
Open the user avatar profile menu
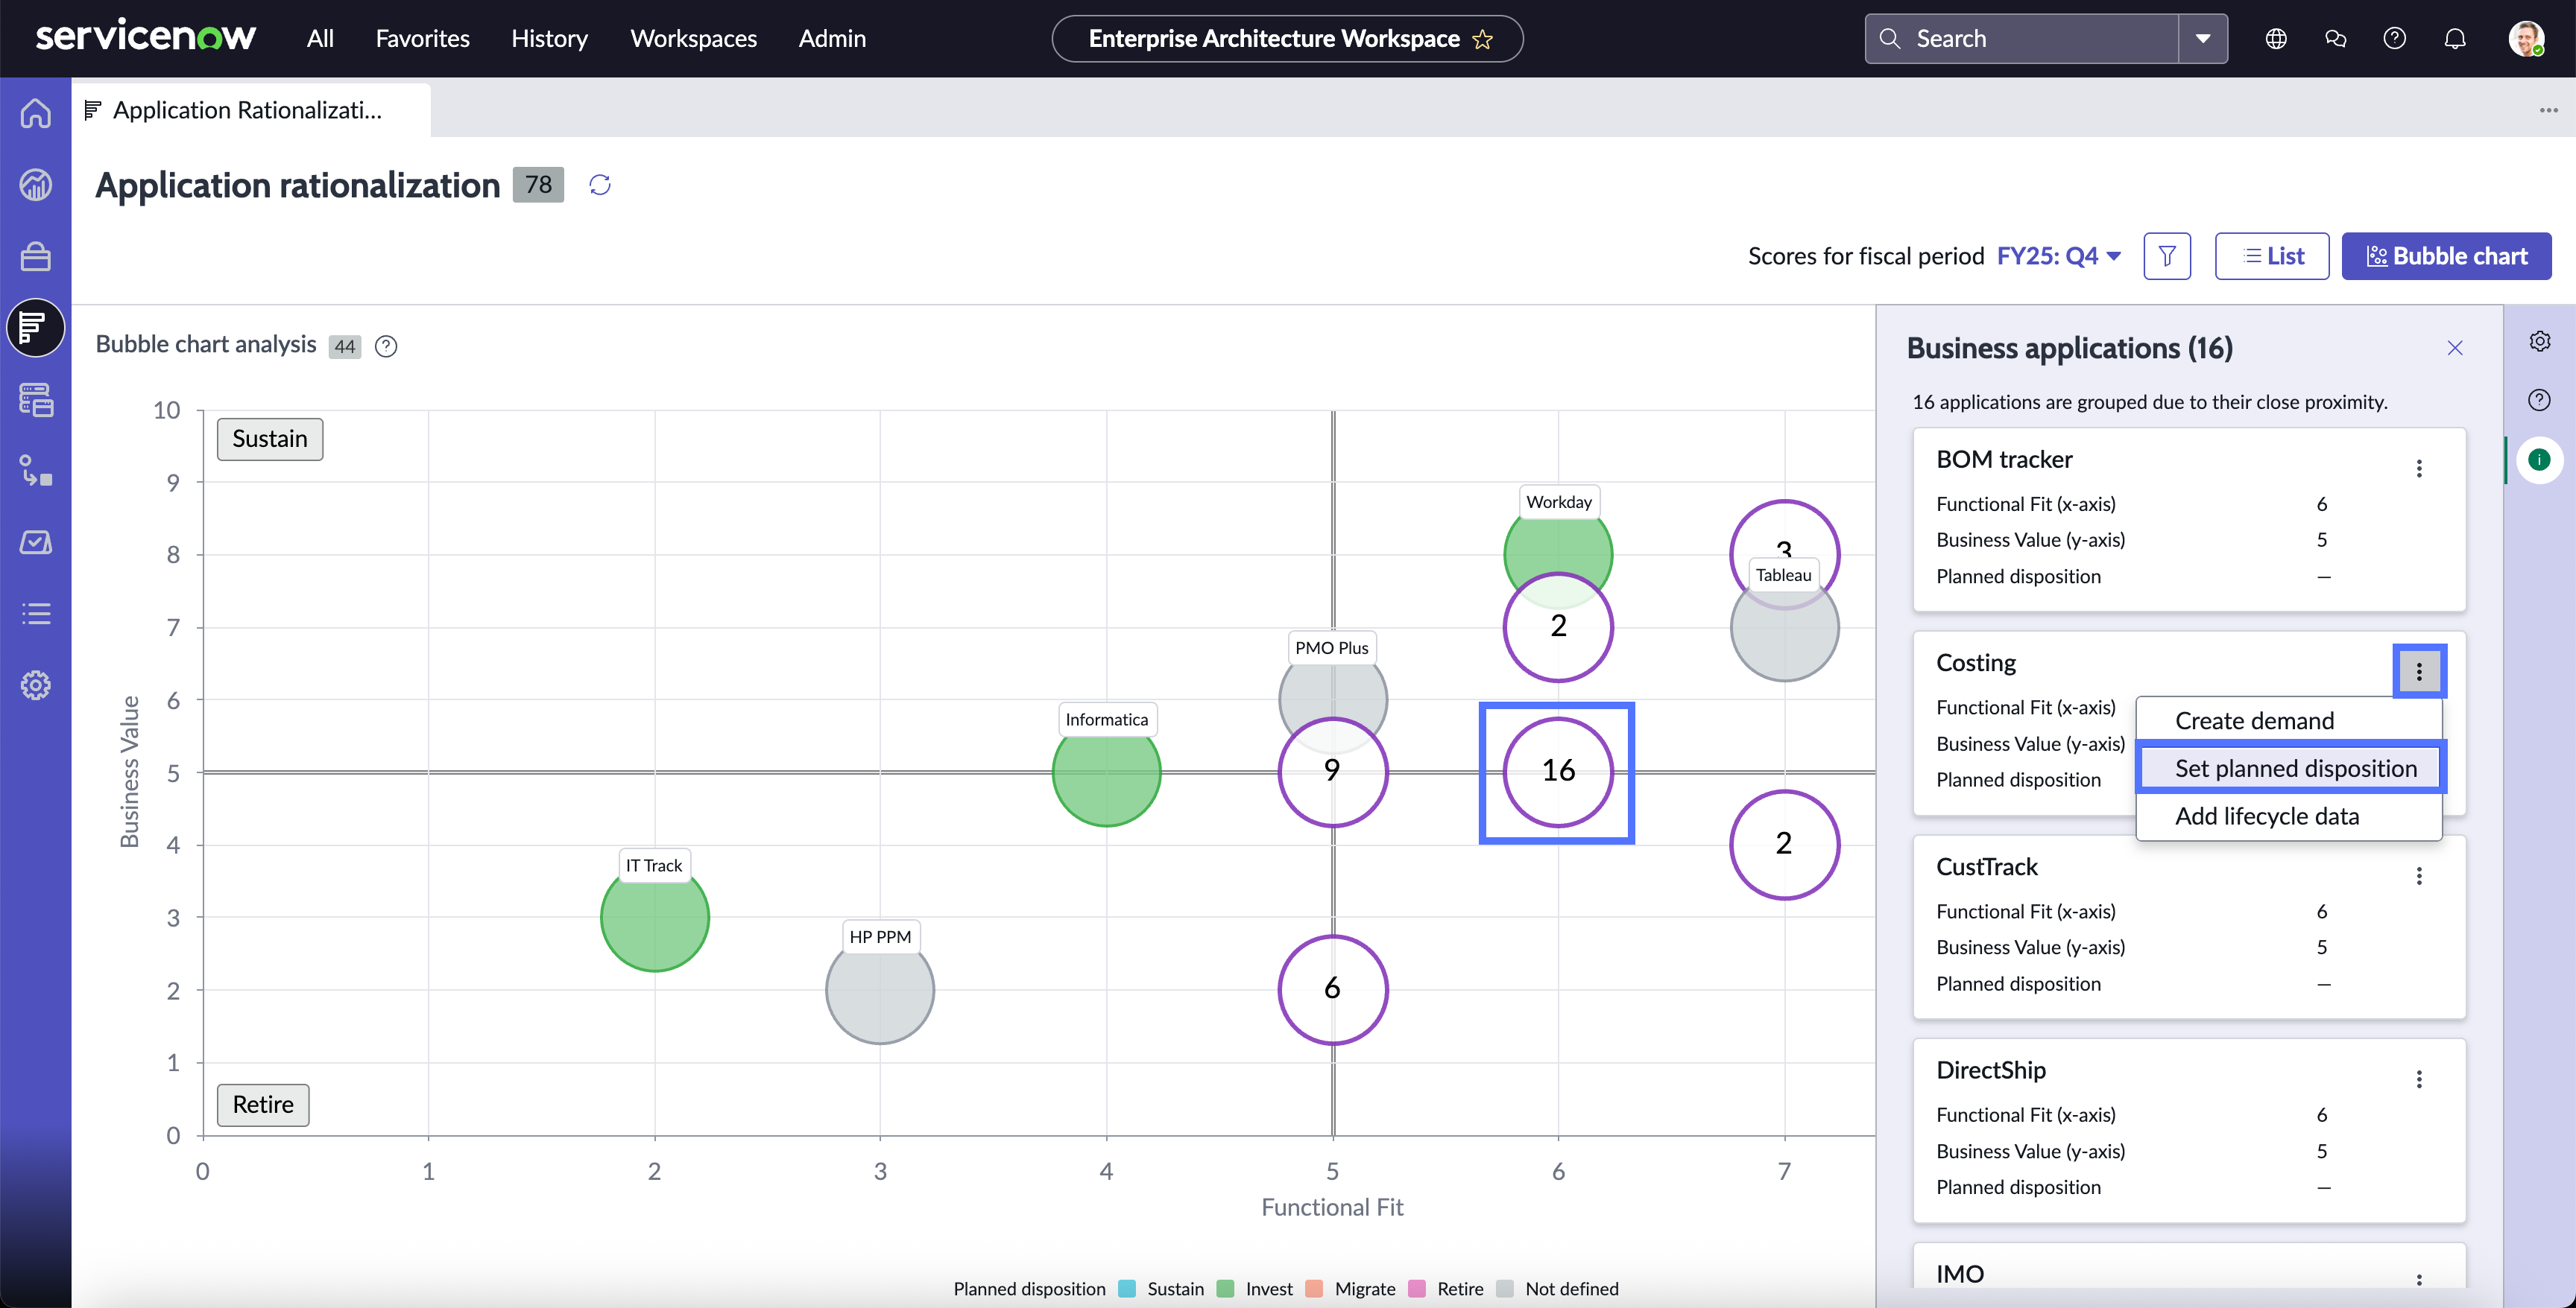pyautogui.click(x=2526, y=38)
